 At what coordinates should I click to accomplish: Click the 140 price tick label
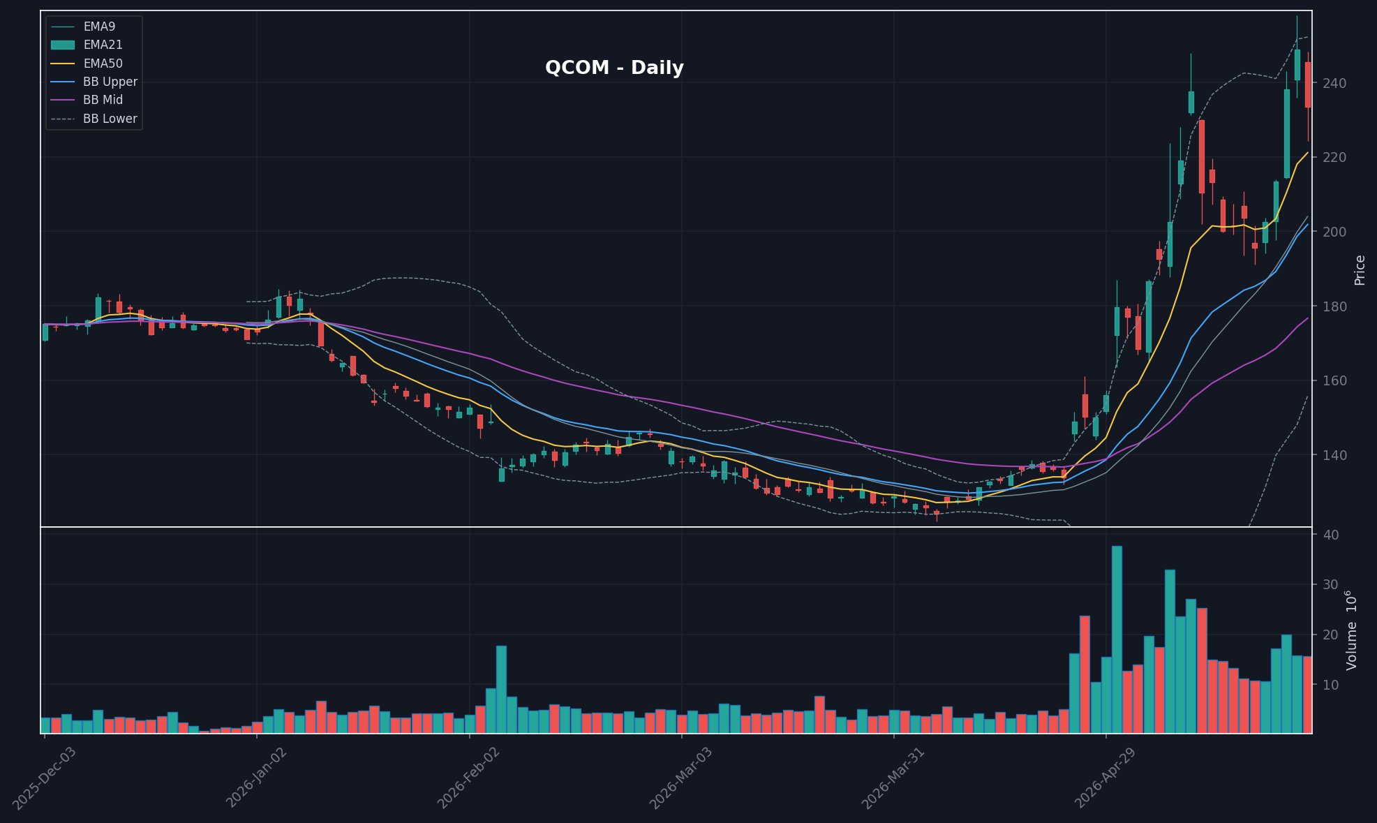point(1334,455)
